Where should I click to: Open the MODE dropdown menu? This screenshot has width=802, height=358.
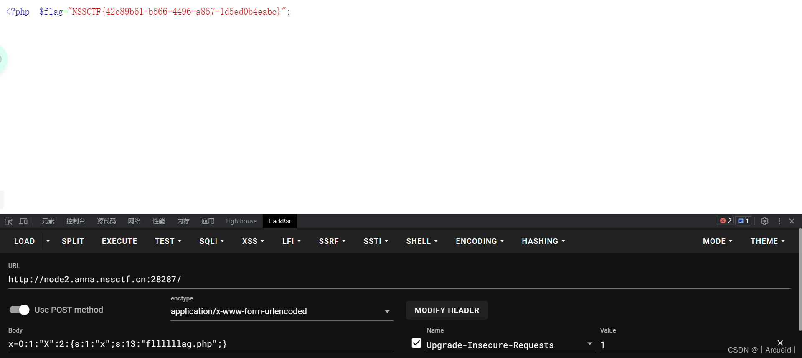pyautogui.click(x=718, y=241)
